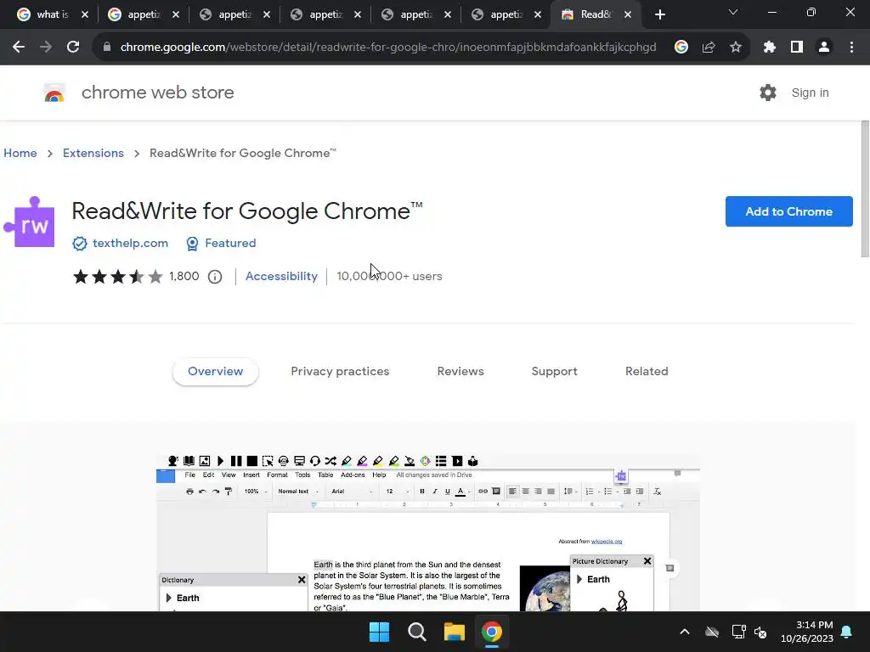
Task: Click the extension screenshot preview
Action: 428,533
